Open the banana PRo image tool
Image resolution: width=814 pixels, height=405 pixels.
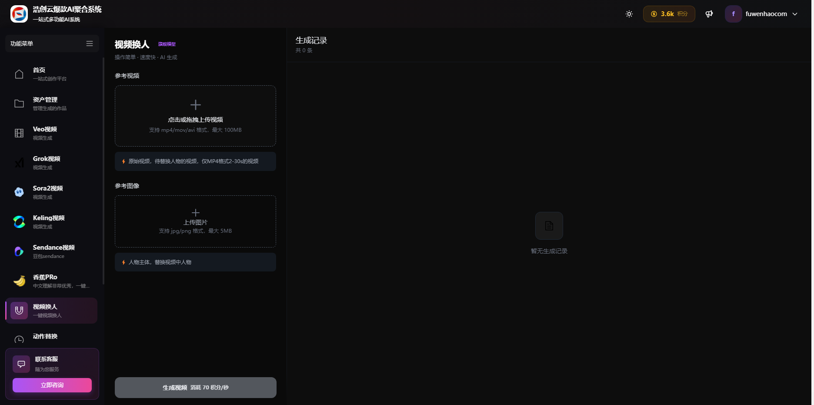click(x=19, y=281)
